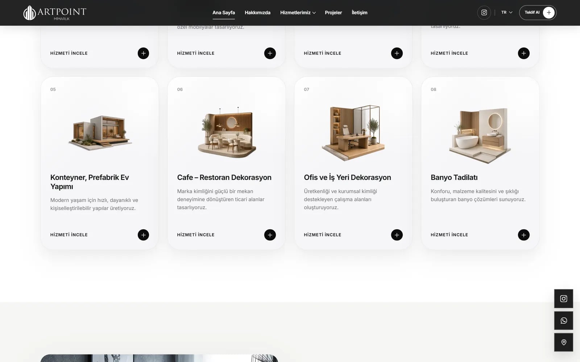Click Hizmeti İncele above card 06
The height and width of the screenshot is (362, 580).
[196, 53]
